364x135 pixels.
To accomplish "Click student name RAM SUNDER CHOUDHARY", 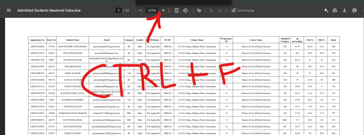I will point(73,46).
